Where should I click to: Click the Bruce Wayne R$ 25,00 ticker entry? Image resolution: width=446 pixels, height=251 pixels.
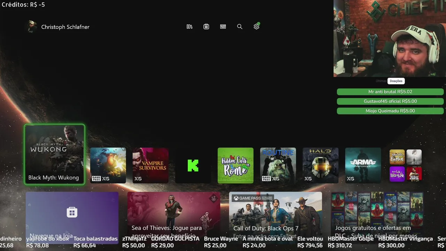[221, 242]
